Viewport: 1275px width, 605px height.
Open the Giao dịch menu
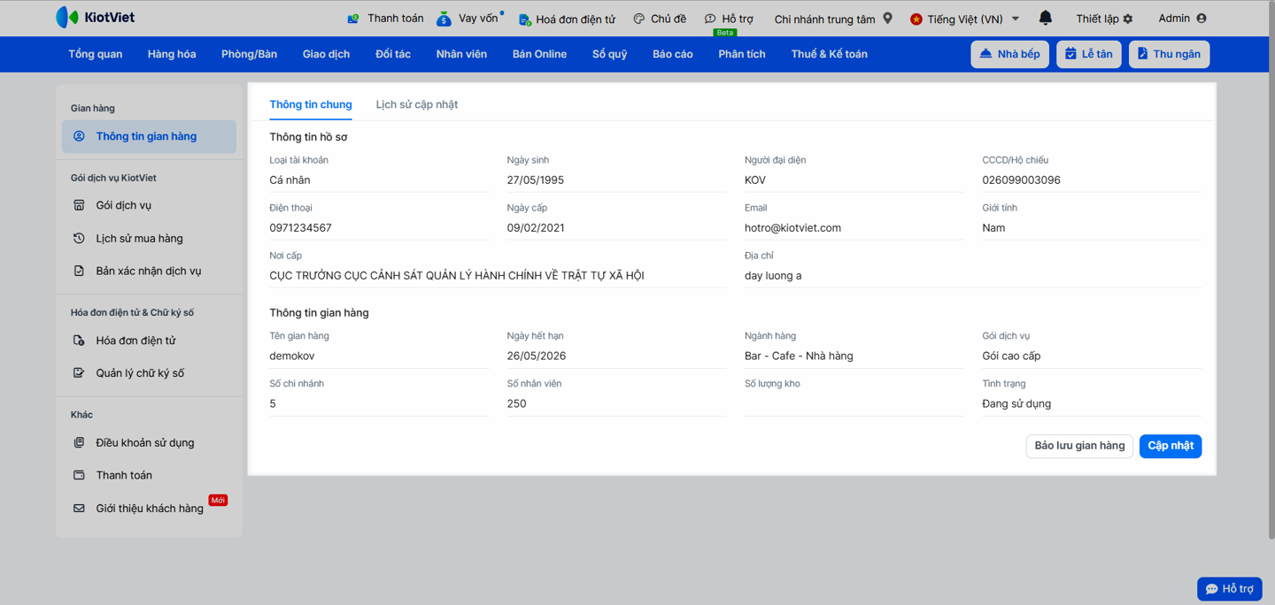click(326, 54)
